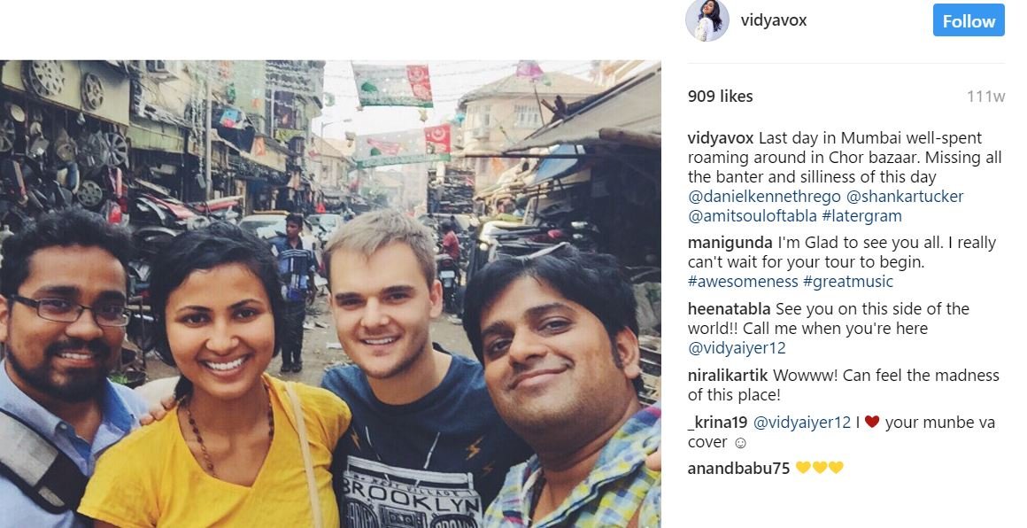Click the #awesomeness hashtag
Viewport: 1027px width, 528px height.
tap(743, 283)
